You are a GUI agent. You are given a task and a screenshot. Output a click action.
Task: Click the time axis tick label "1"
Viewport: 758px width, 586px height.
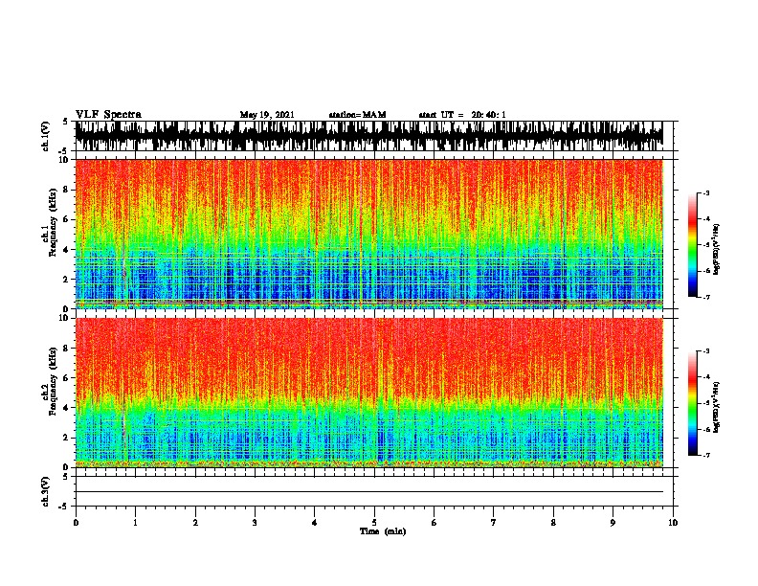(136, 523)
